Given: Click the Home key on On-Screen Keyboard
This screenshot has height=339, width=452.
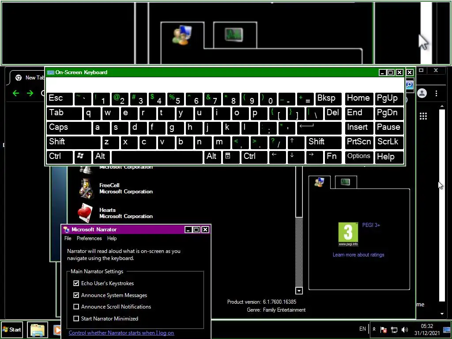Looking at the screenshot, I should 359,98.
